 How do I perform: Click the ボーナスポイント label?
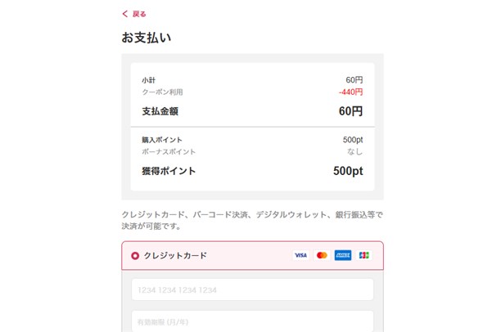(169, 152)
